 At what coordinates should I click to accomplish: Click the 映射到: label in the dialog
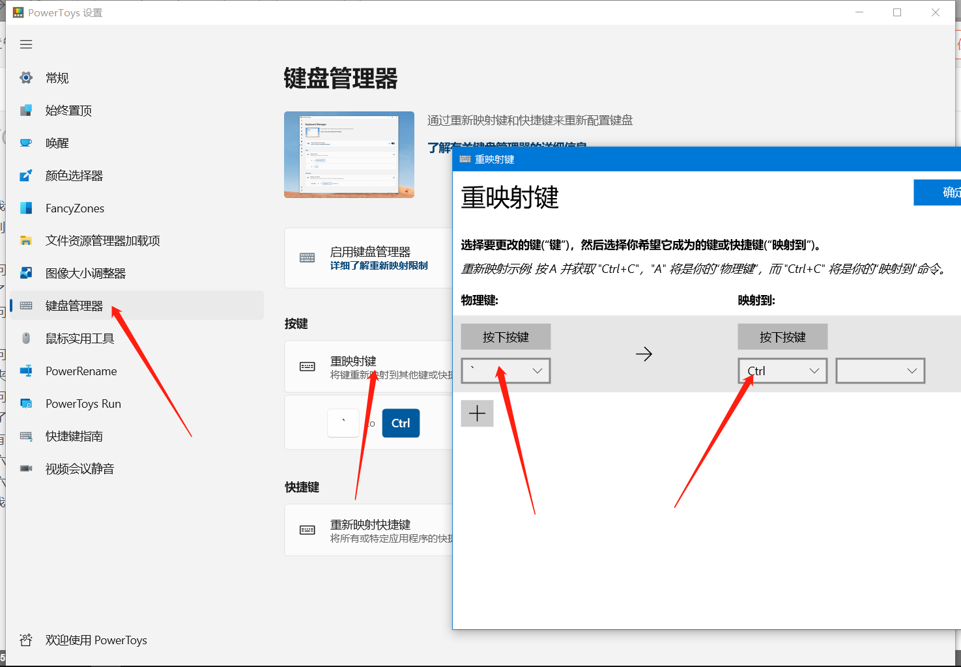(756, 300)
